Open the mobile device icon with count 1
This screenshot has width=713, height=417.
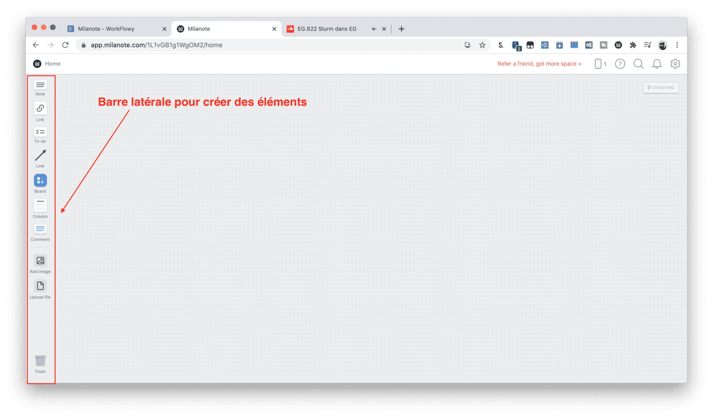pos(601,64)
